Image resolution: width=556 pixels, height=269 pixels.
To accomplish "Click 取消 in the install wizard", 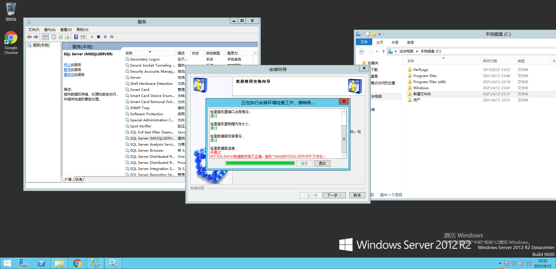I will pyautogui.click(x=357, y=195).
